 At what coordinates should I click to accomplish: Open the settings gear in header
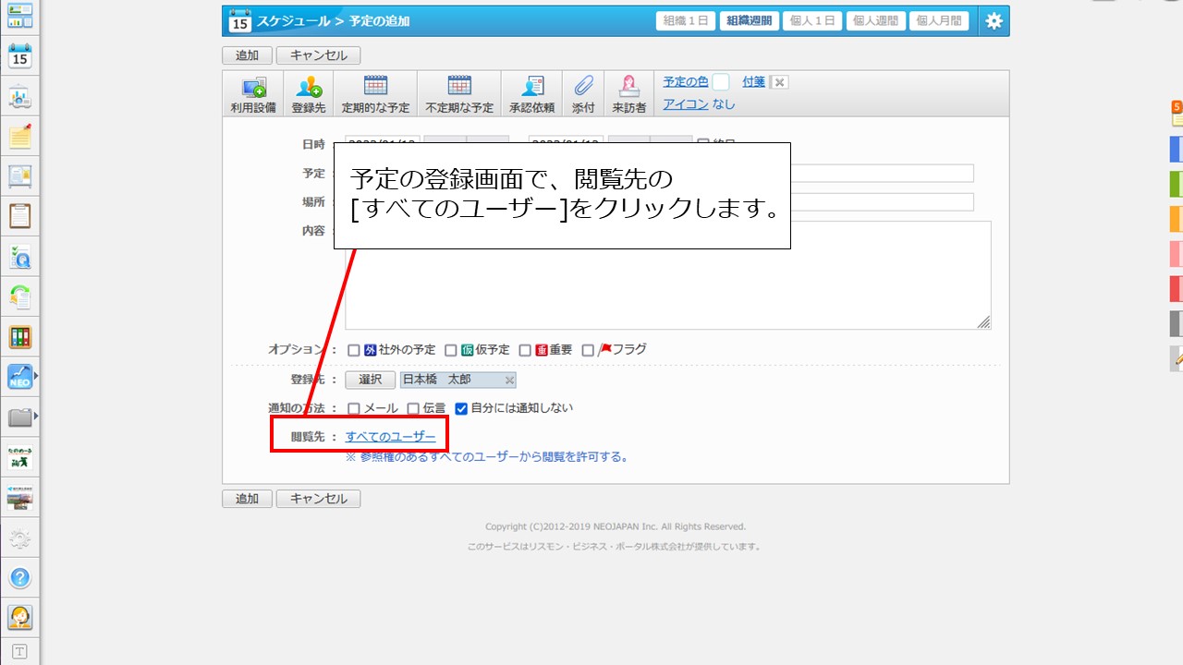click(x=994, y=21)
